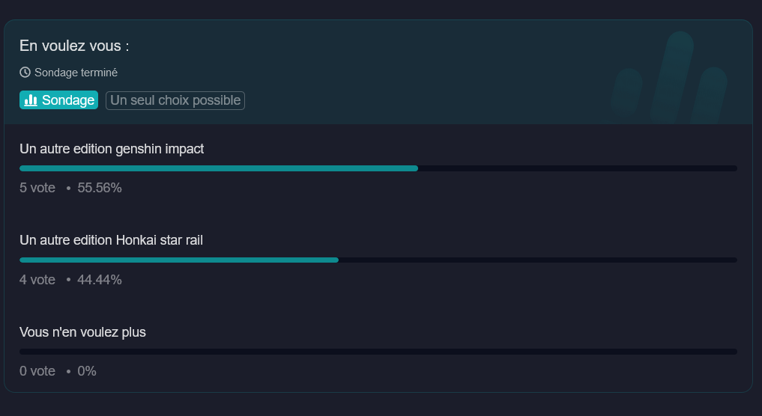This screenshot has width=762, height=416.
Task: Click the clock icon beside Sondage terminé
Action: click(25, 73)
